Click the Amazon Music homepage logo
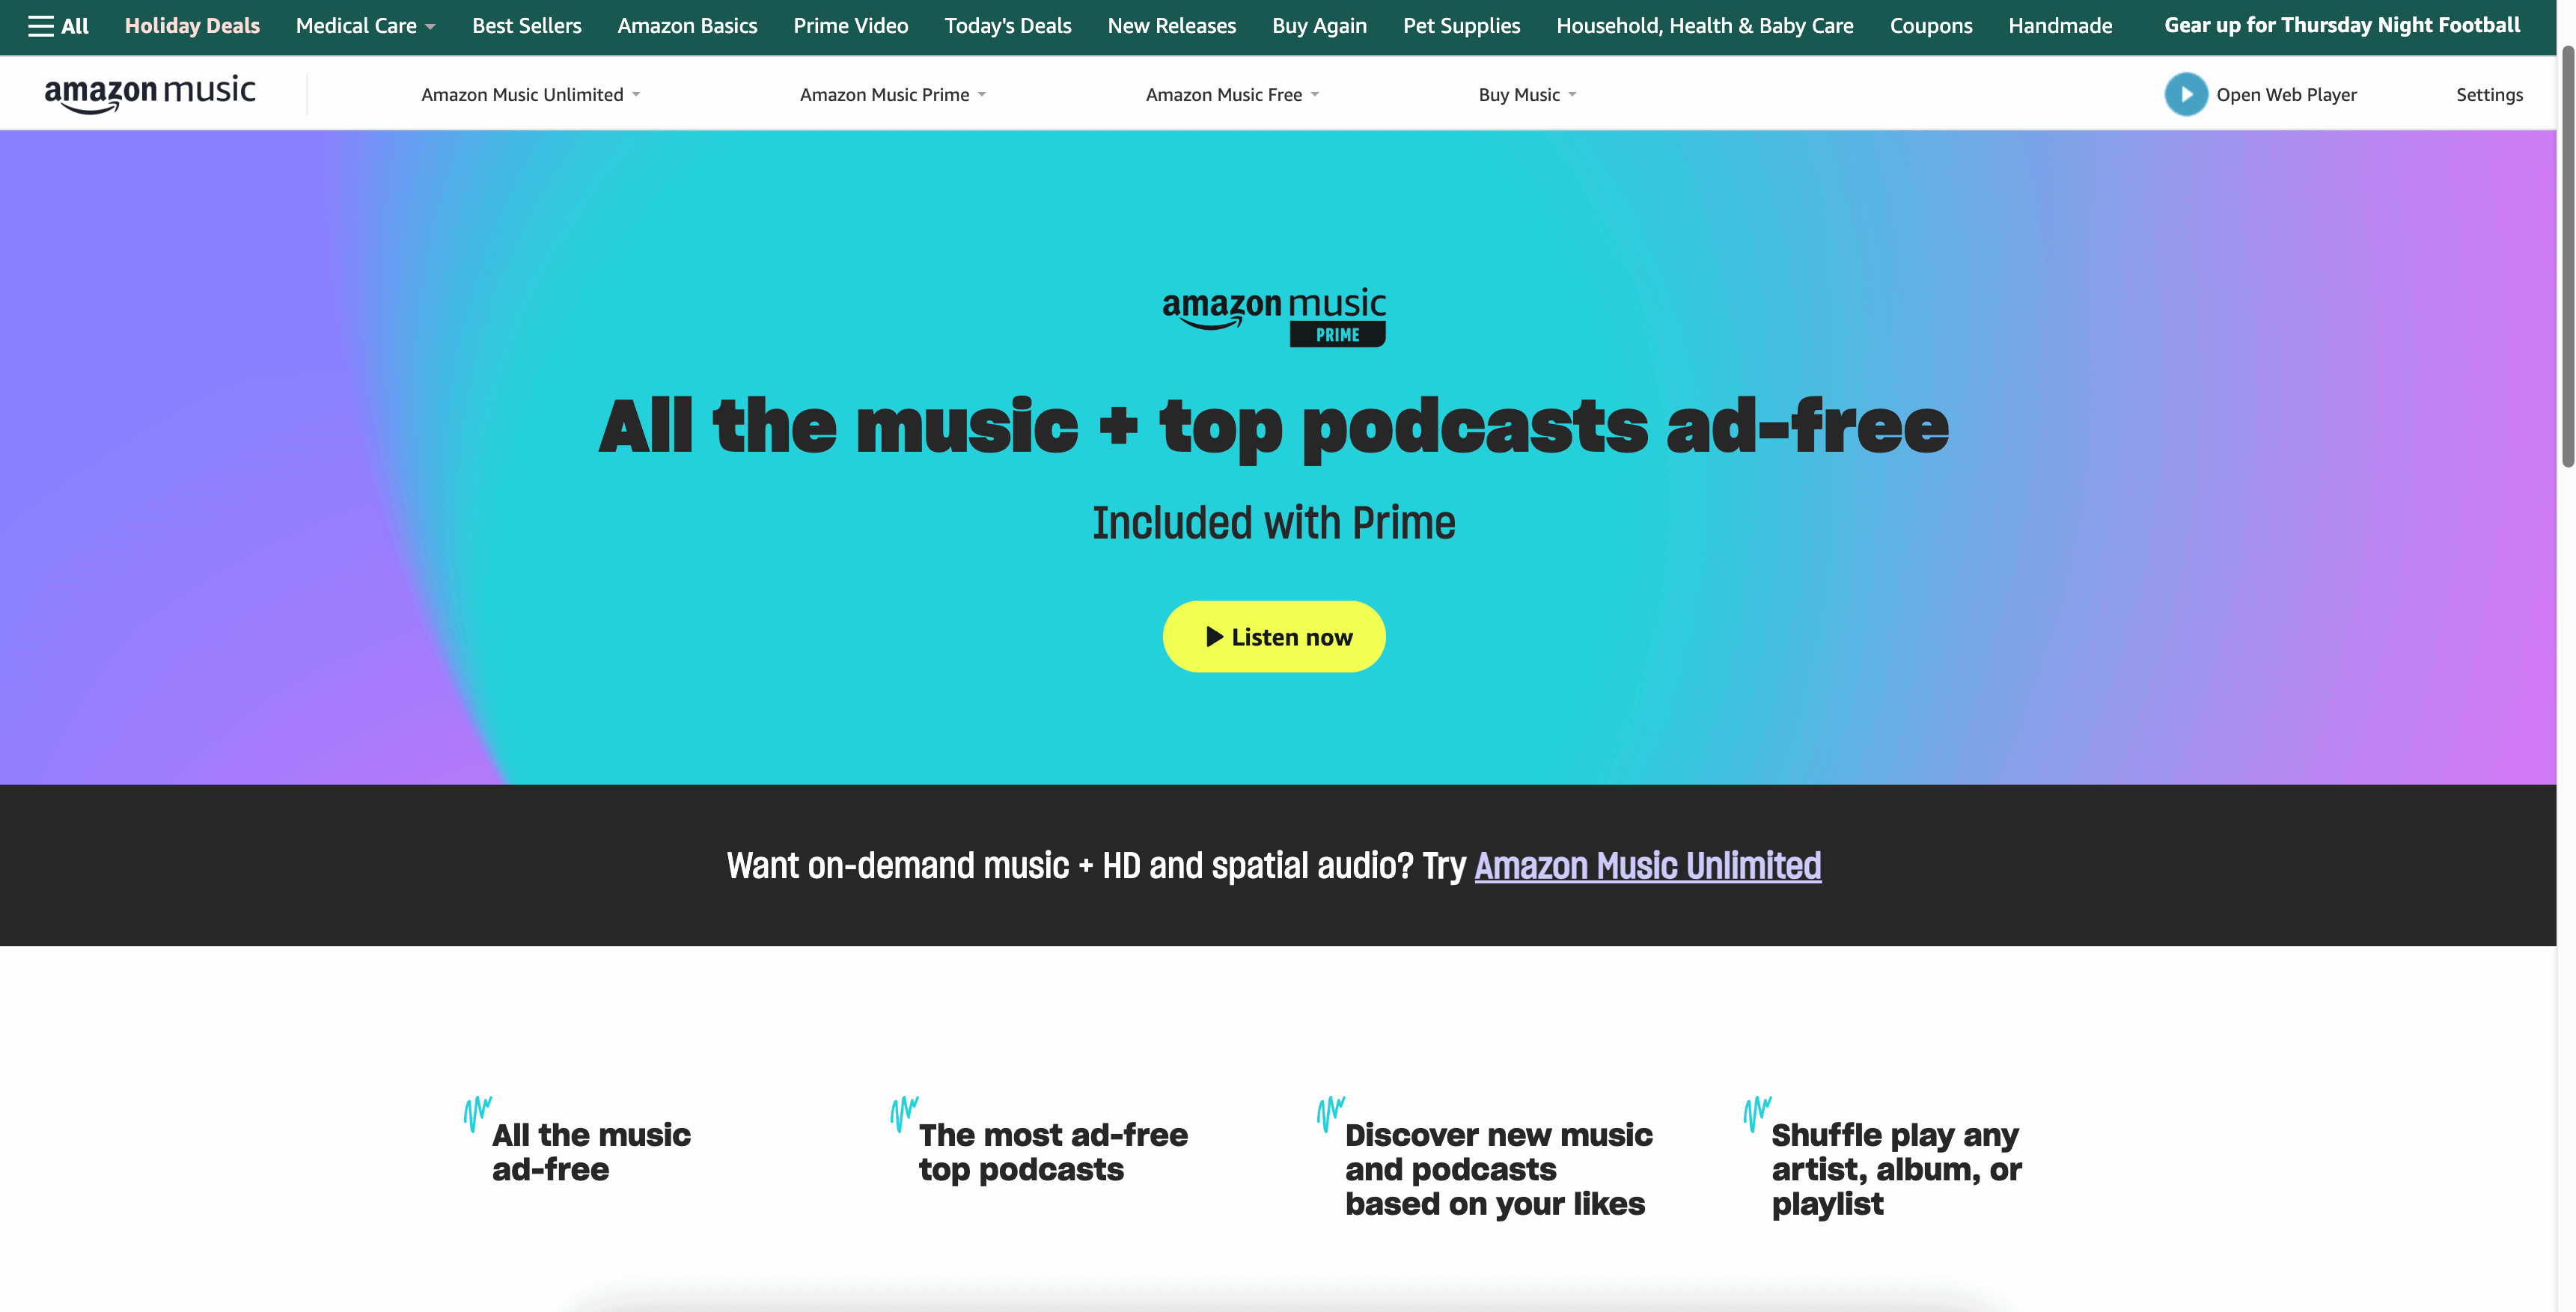The width and height of the screenshot is (2576, 1312). [149, 92]
